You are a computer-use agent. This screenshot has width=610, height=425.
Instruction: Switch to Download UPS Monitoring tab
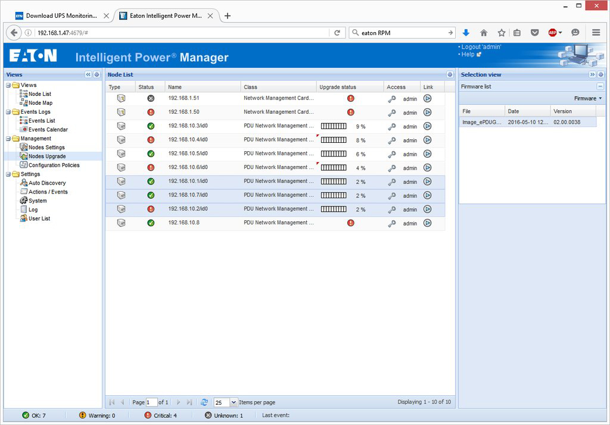[61, 15]
